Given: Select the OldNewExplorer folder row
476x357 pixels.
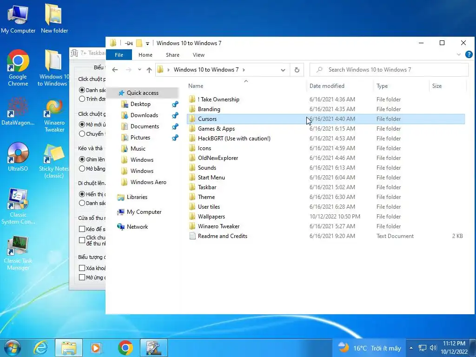Looking at the screenshot, I should pyautogui.click(x=326, y=158).
